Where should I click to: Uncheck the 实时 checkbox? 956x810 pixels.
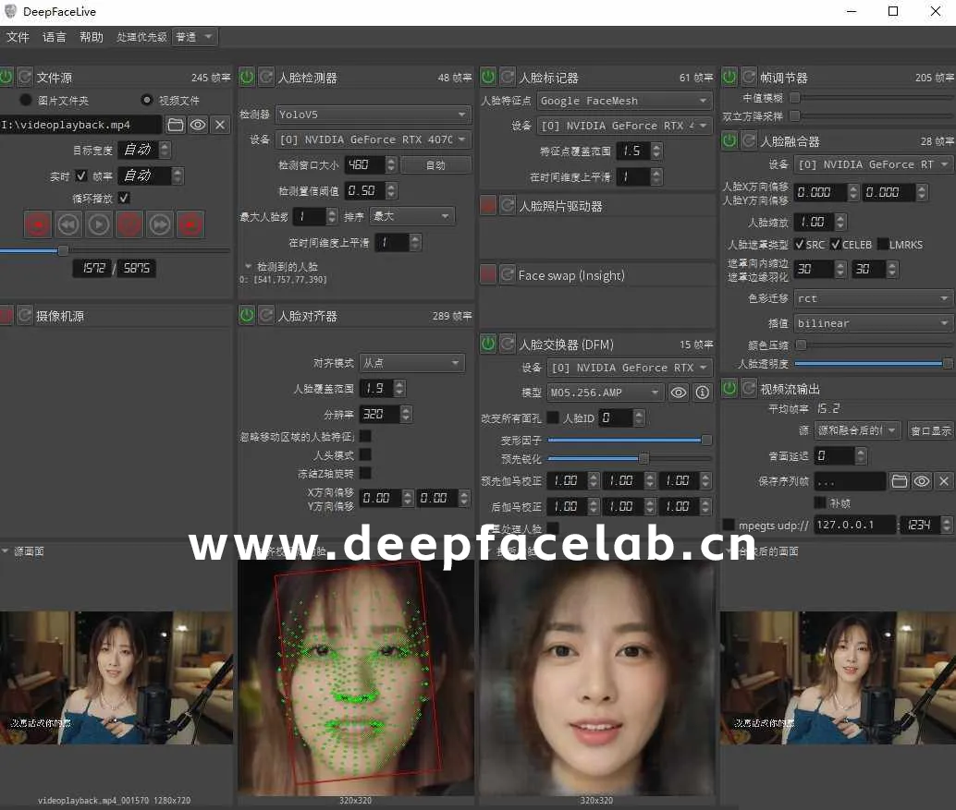click(81, 175)
